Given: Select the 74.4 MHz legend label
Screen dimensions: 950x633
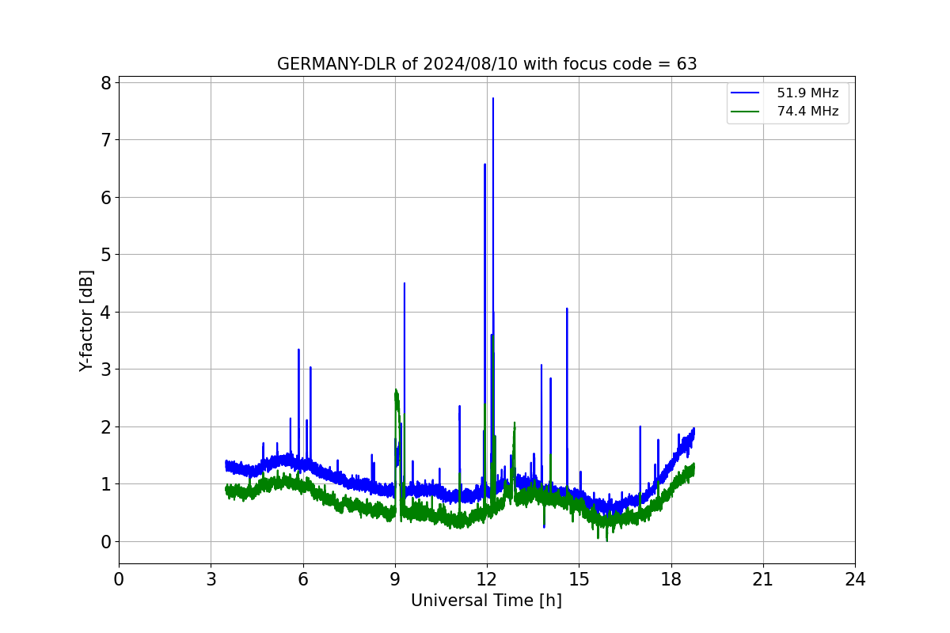Looking at the screenshot, I should point(807,112).
